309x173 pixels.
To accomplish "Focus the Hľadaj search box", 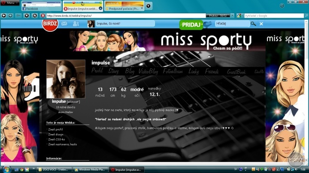I will click(232, 24).
